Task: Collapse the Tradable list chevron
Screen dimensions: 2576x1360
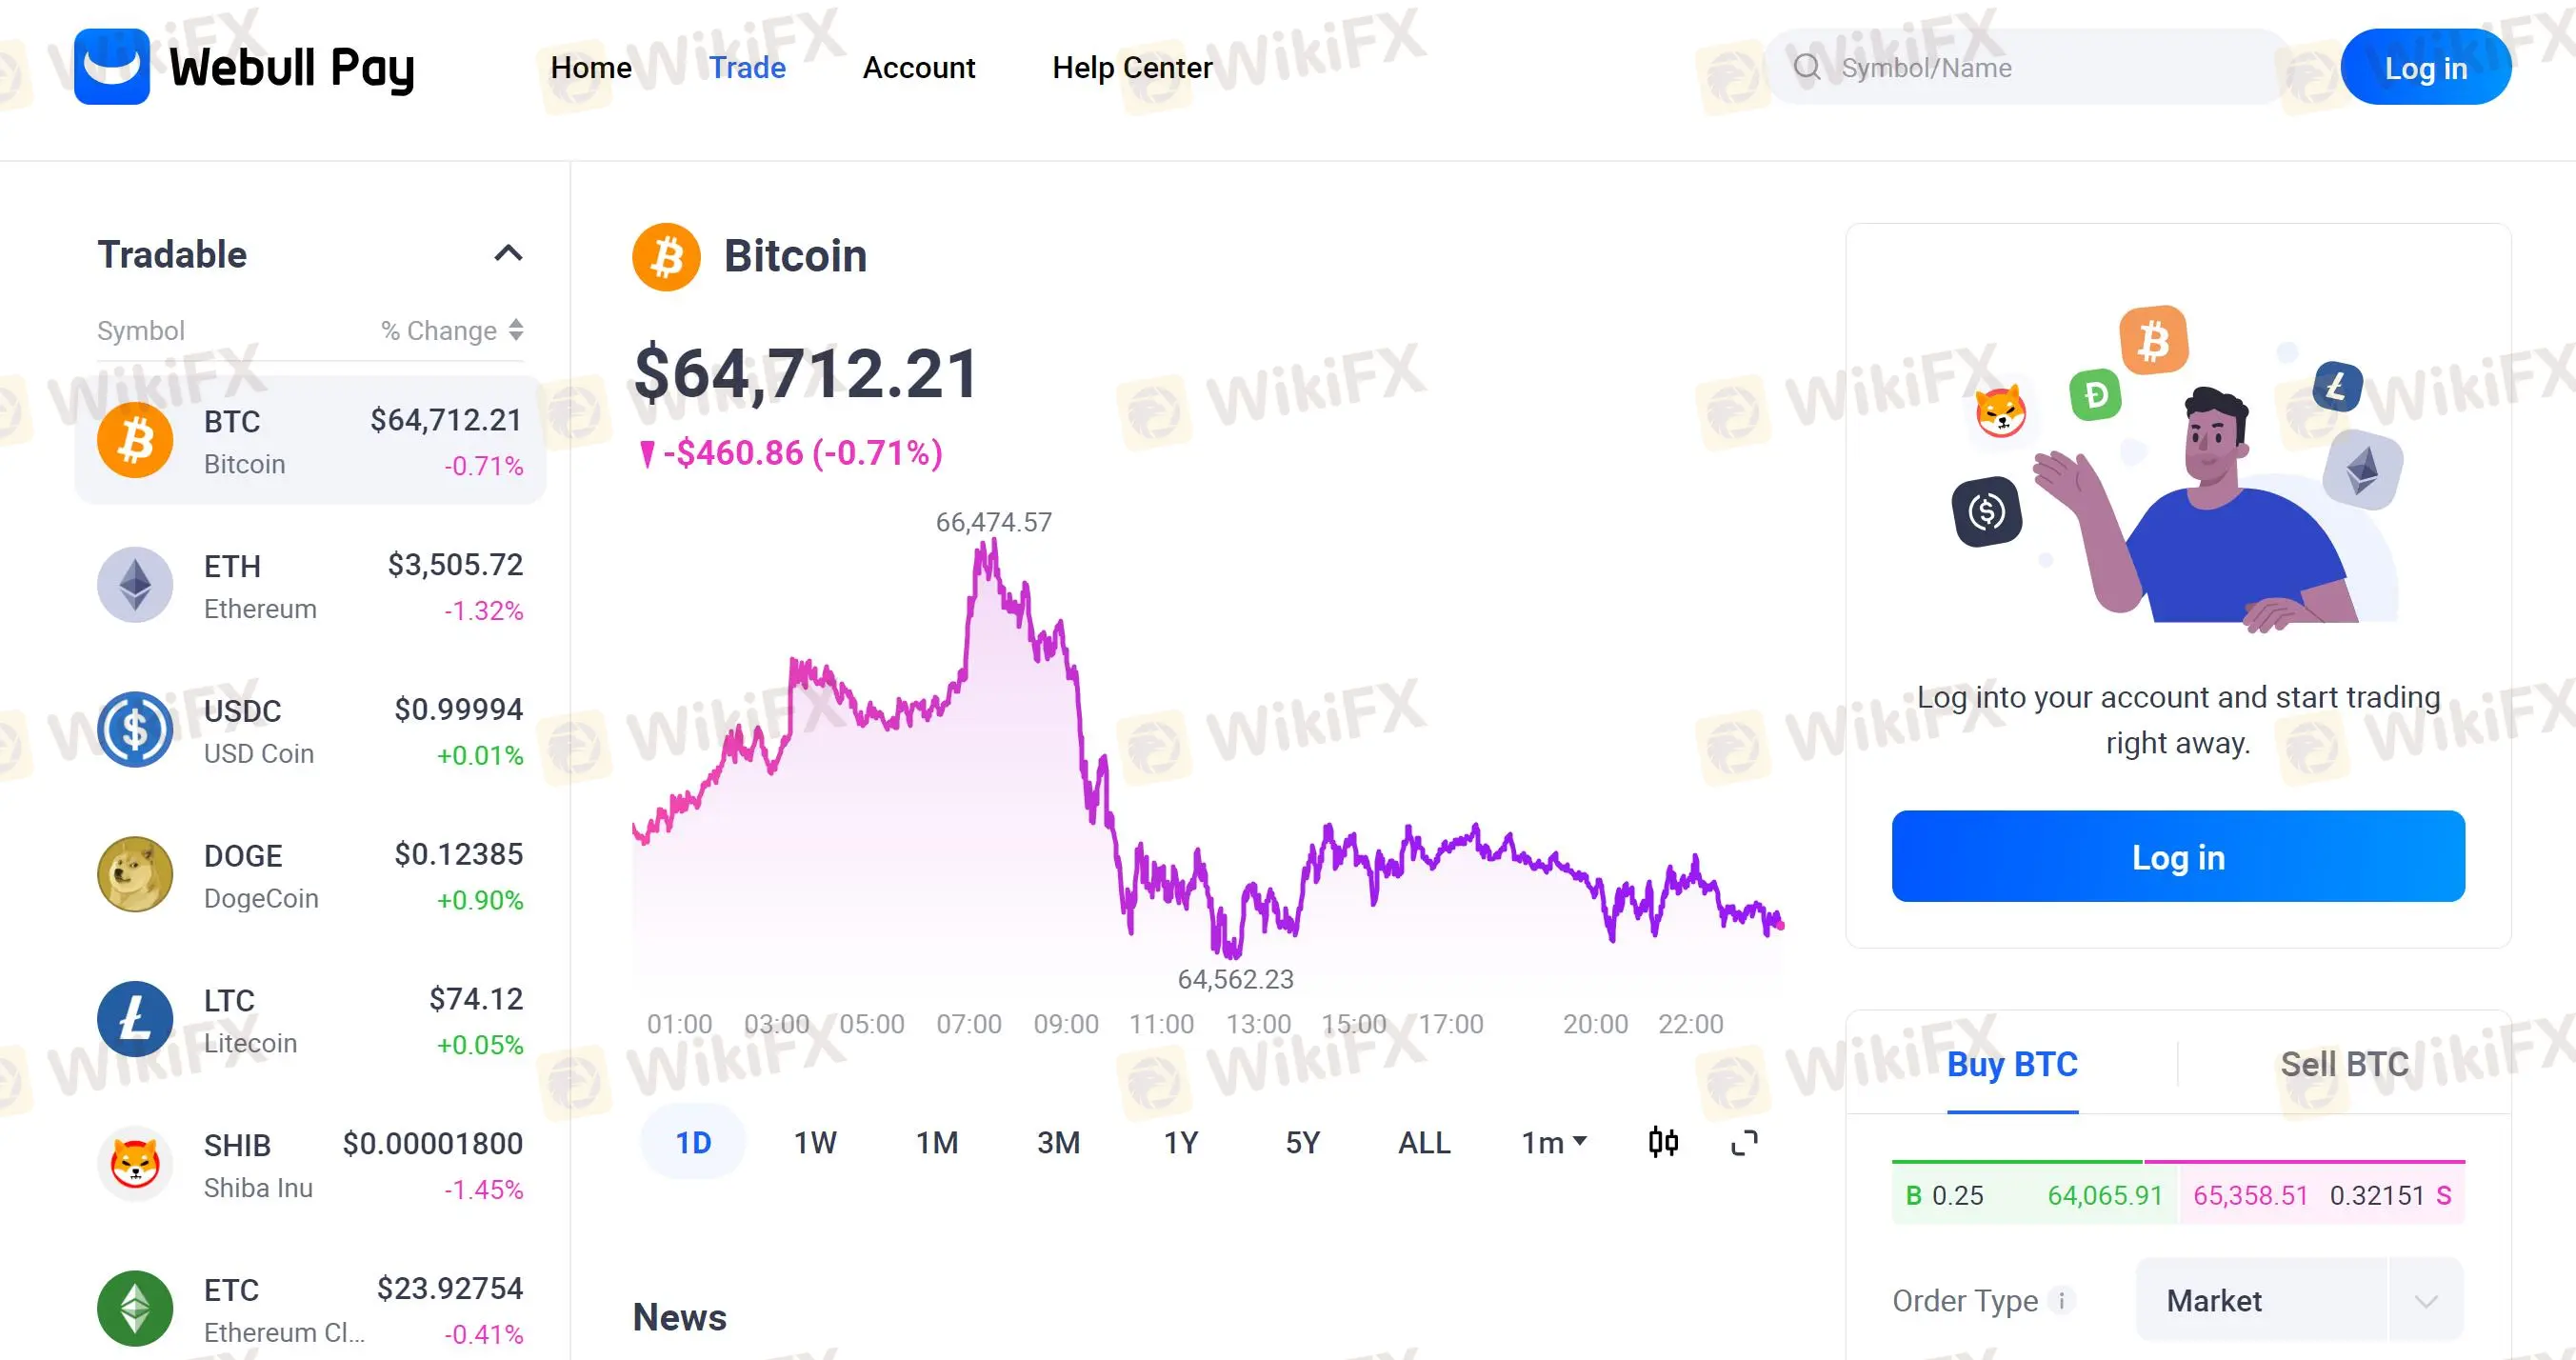Action: [x=508, y=254]
